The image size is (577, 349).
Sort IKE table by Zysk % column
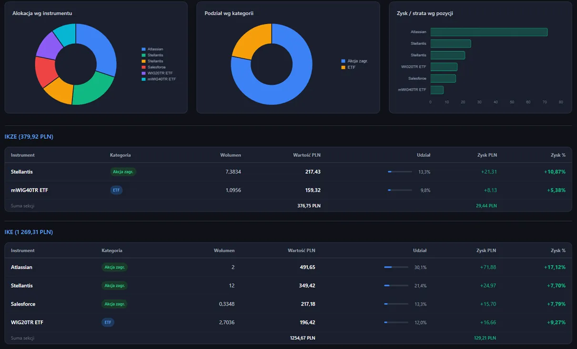coord(558,251)
